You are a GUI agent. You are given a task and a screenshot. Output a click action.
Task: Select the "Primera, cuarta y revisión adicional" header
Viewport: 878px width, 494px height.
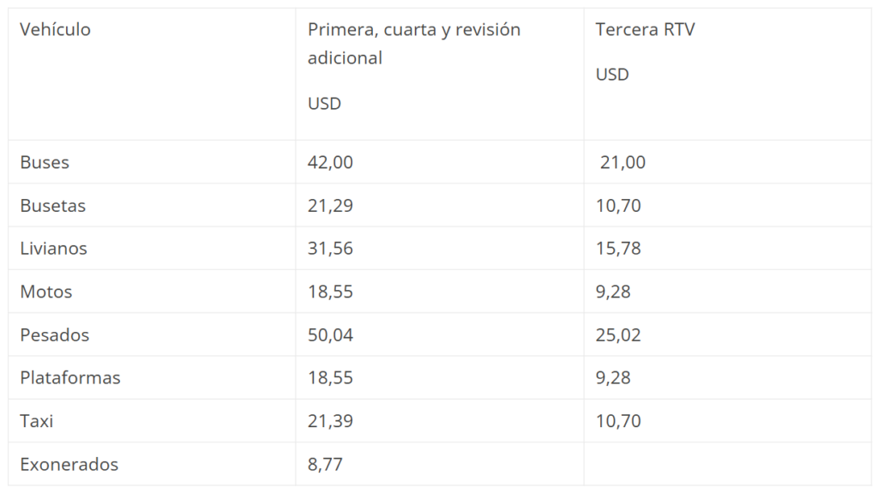pos(413,44)
